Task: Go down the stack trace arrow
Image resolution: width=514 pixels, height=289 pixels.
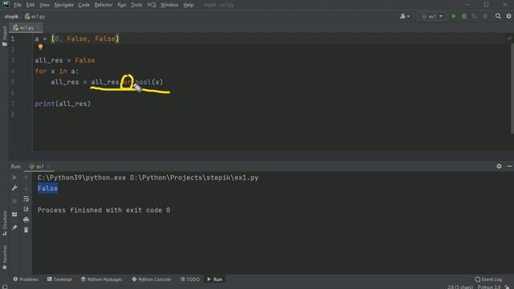Action: pyautogui.click(x=26, y=188)
